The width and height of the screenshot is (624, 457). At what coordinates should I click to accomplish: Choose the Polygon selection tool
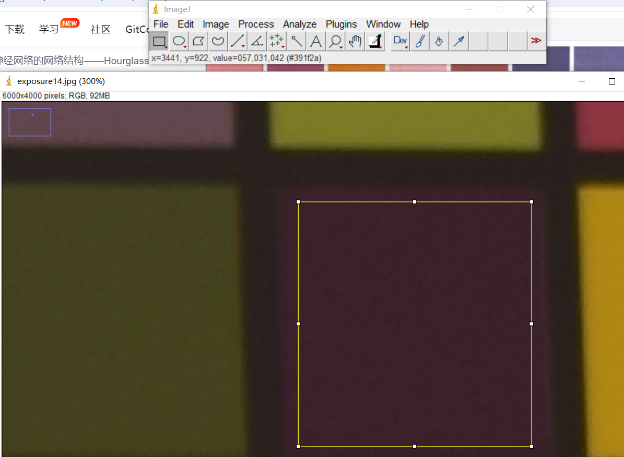(198, 41)
